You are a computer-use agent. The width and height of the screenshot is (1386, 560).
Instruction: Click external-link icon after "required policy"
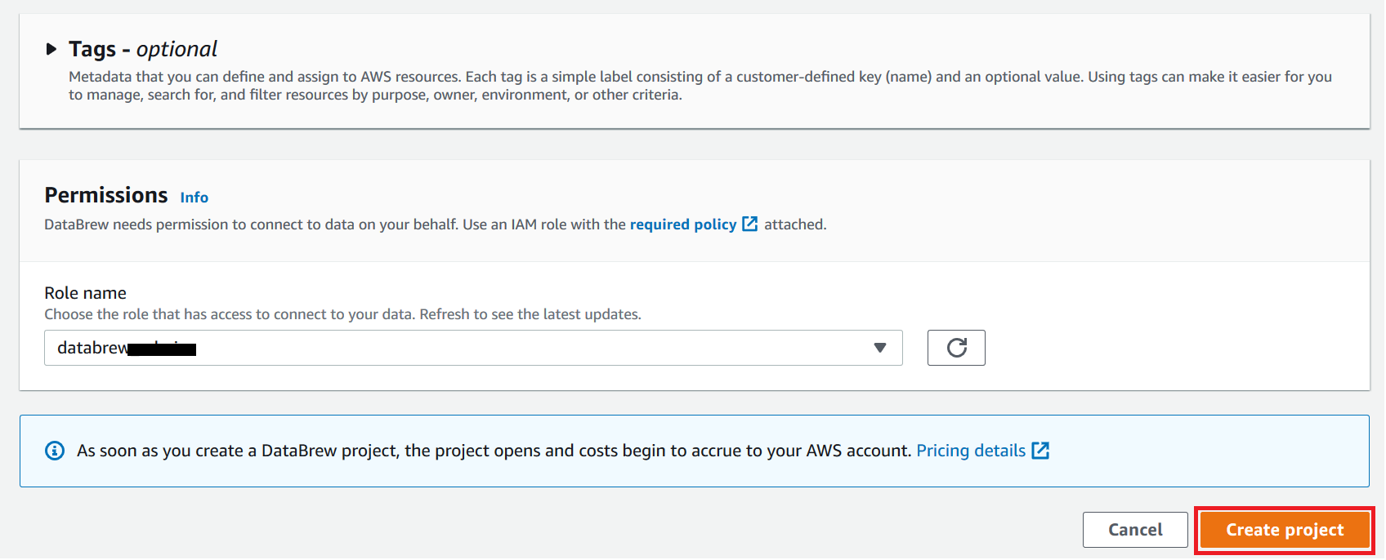749,224
